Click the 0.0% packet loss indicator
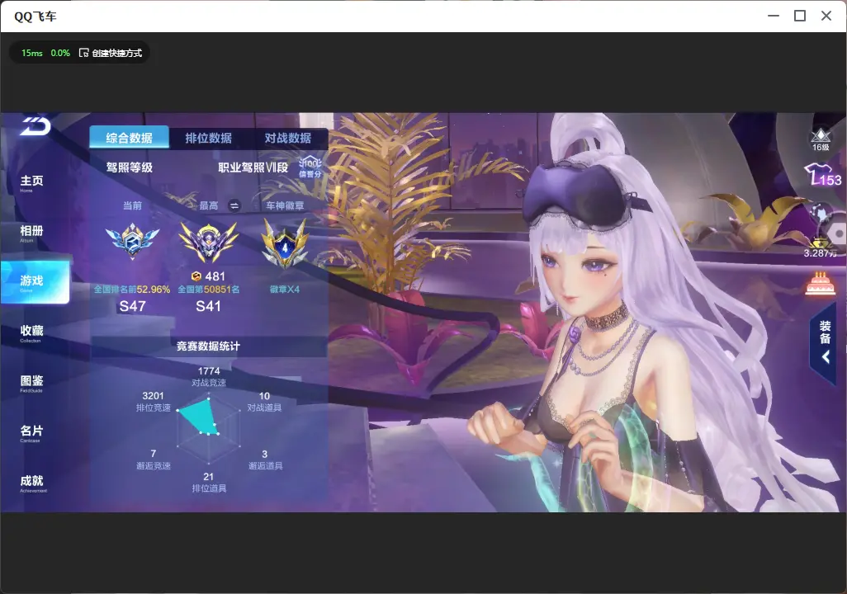 click(60, 53)
